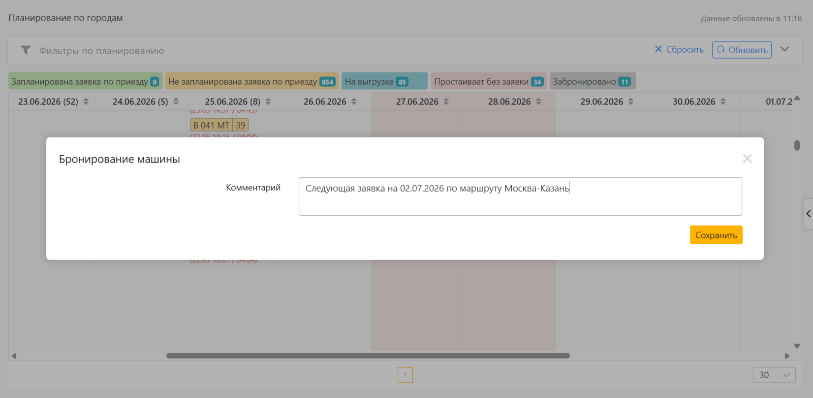Expand the planning filters chevron

pyautogui.click(x=784, y=49)
